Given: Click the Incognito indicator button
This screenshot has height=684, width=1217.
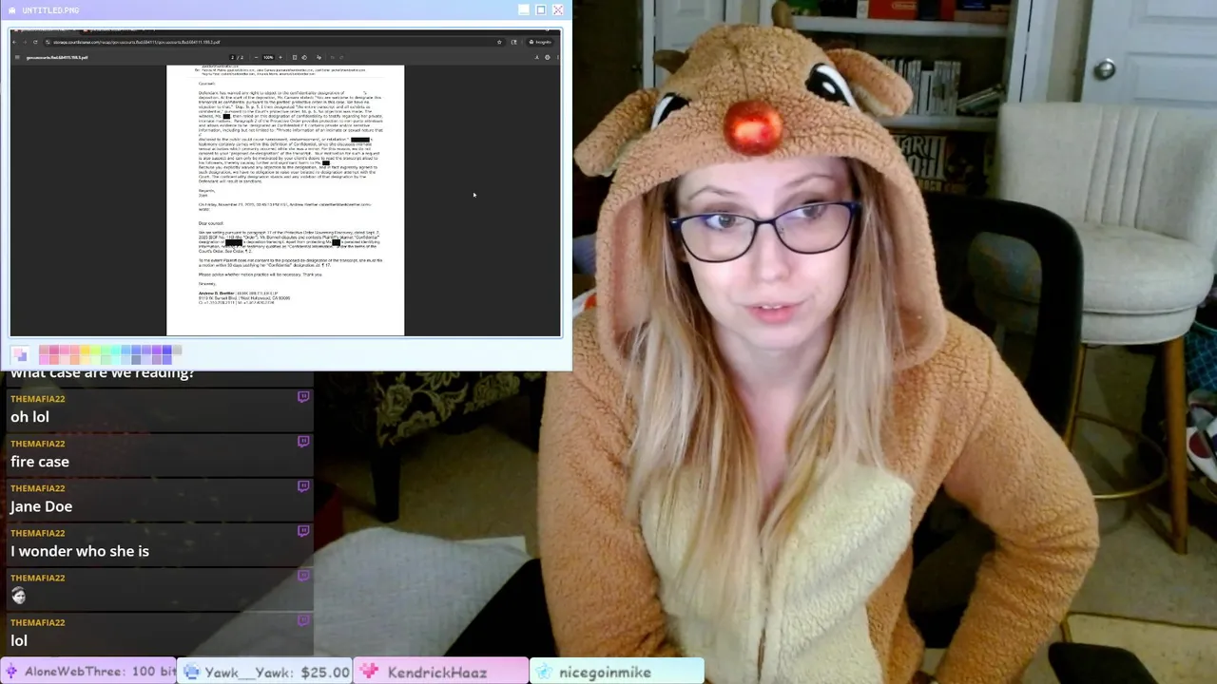Looking at the screenshot, I should pos(540,42).
